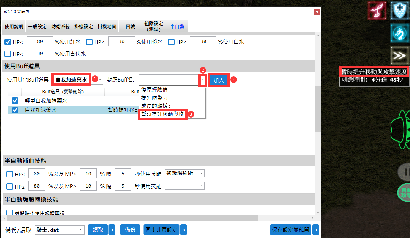Select 暫時提升移動與攻 in the dropdown list

(162, 114)
